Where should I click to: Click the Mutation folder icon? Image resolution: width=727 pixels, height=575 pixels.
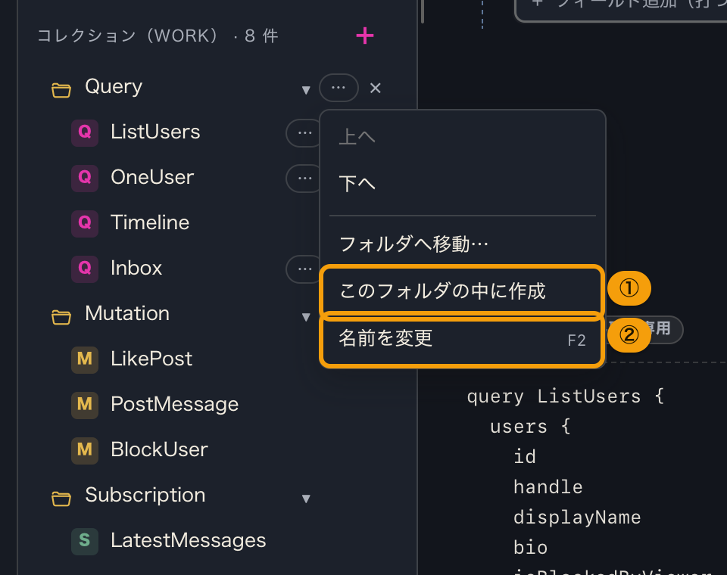tap(61, 317)
